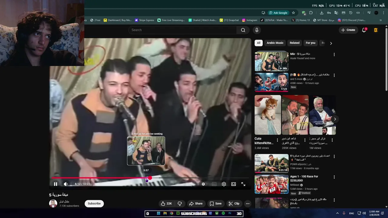Screen dimensions: 388x218
Task: Dislike the video with thumbs-down button
Action: pos(180,203)
